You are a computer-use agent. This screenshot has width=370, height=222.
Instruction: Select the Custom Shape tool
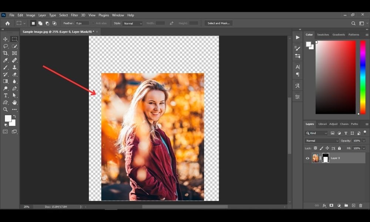click(5, 102)
